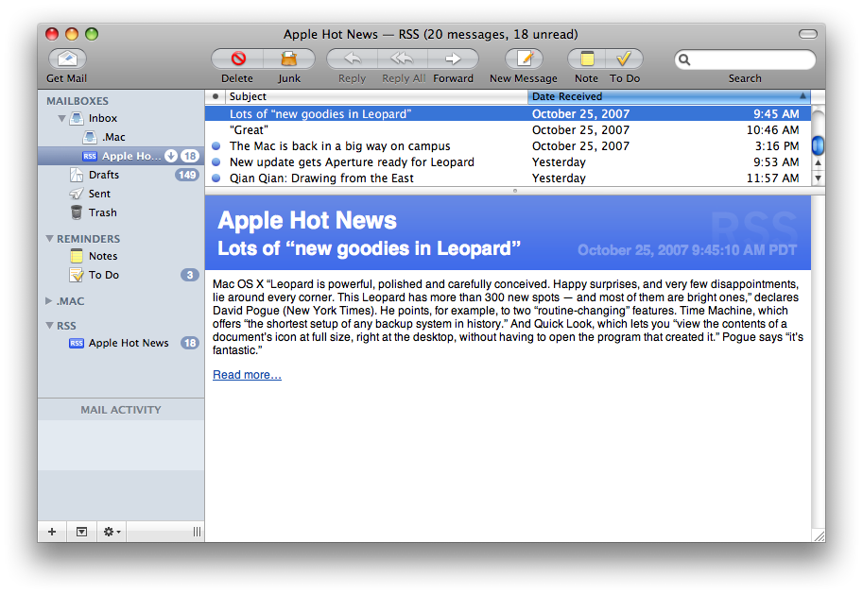The height and width of the screenshot is (594, 863).
Task: Mark message as Junk
Action: tap(289, 59)
